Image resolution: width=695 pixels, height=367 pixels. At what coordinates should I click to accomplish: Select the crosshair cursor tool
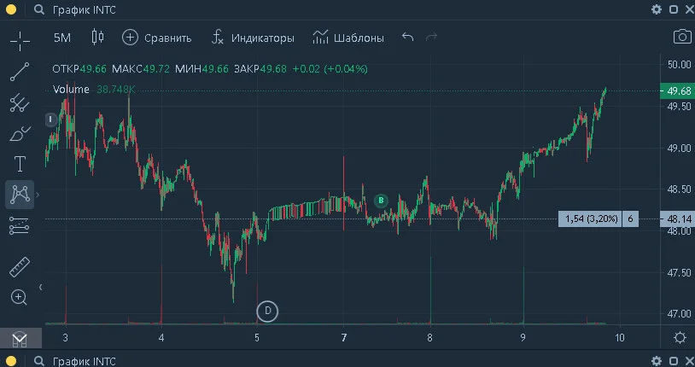[20, 41]
